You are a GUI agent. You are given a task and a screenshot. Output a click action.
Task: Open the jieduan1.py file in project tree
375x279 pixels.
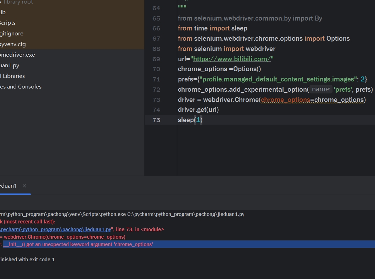[10, 65]
